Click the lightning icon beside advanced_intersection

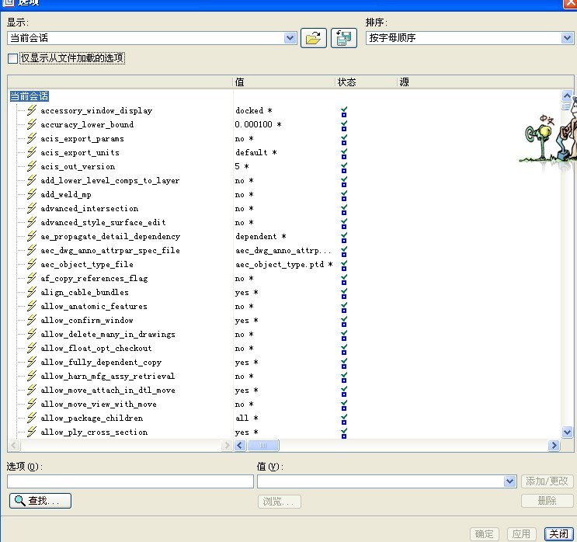pos(32,207)
